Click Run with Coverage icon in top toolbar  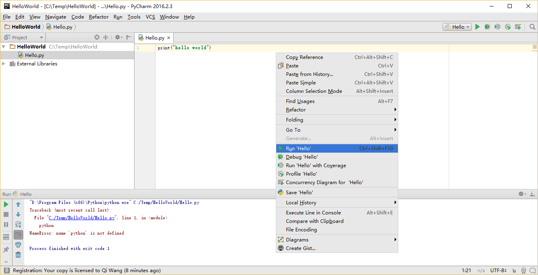pos(498,27)
